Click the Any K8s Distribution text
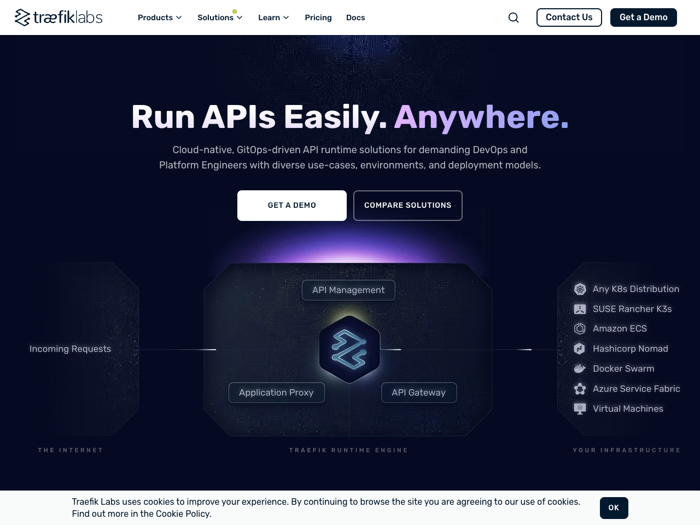The width and height of the screenshot is (700, 525). click(x=636, y=289)
